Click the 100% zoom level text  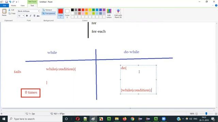(192, 114)
